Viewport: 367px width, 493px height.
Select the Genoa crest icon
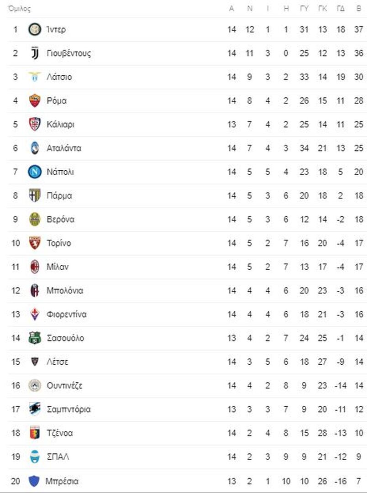pyautogui.click(x=35, y=433)
